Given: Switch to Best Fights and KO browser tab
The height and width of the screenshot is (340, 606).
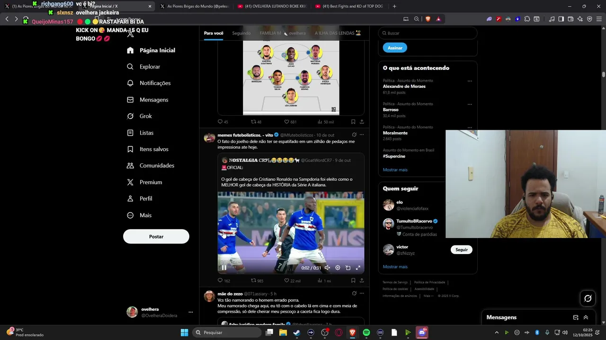Looking at the screenshot, I should pyautogui.click(x=349, y=6).
